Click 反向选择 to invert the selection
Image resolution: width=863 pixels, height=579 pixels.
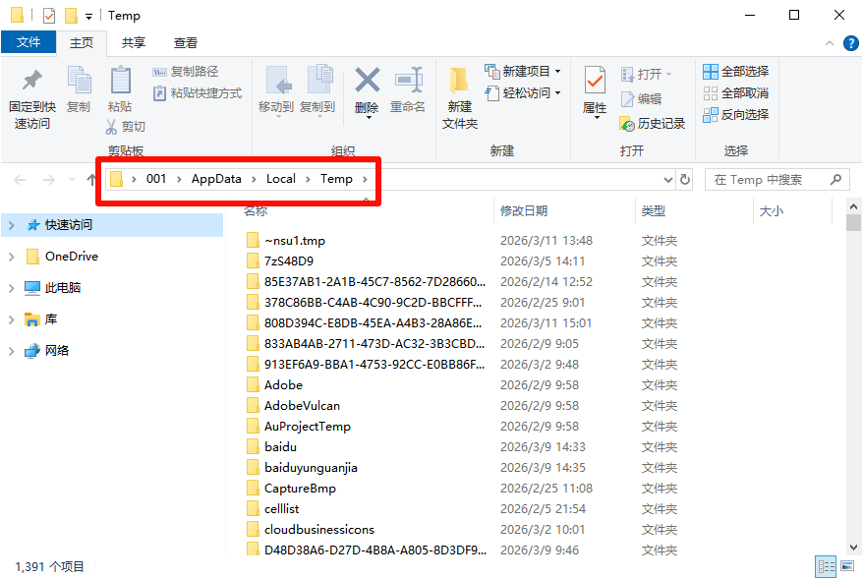tap(736, 114)
